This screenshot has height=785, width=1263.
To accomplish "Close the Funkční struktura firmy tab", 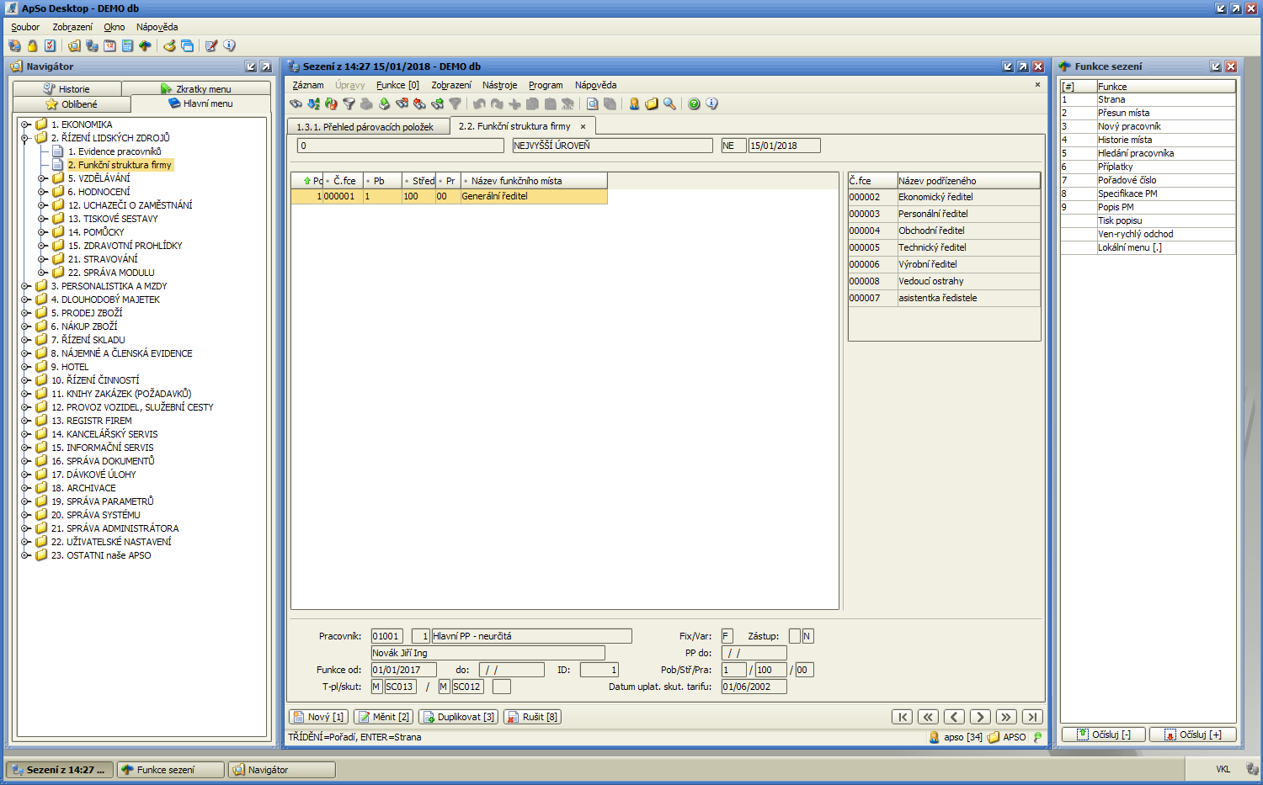I will (583, 126).
